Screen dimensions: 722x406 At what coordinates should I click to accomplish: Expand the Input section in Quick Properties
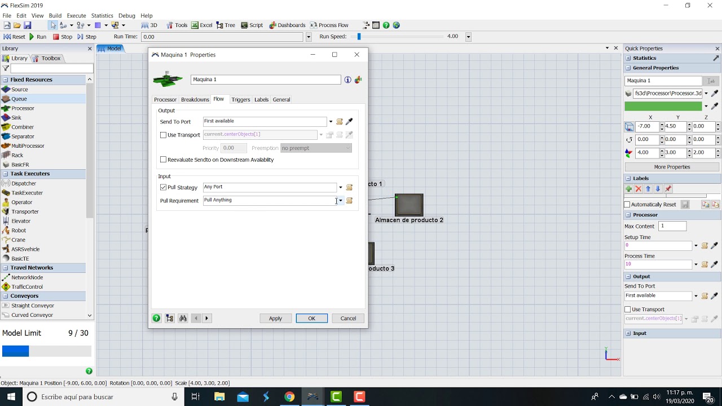[628, 333]
